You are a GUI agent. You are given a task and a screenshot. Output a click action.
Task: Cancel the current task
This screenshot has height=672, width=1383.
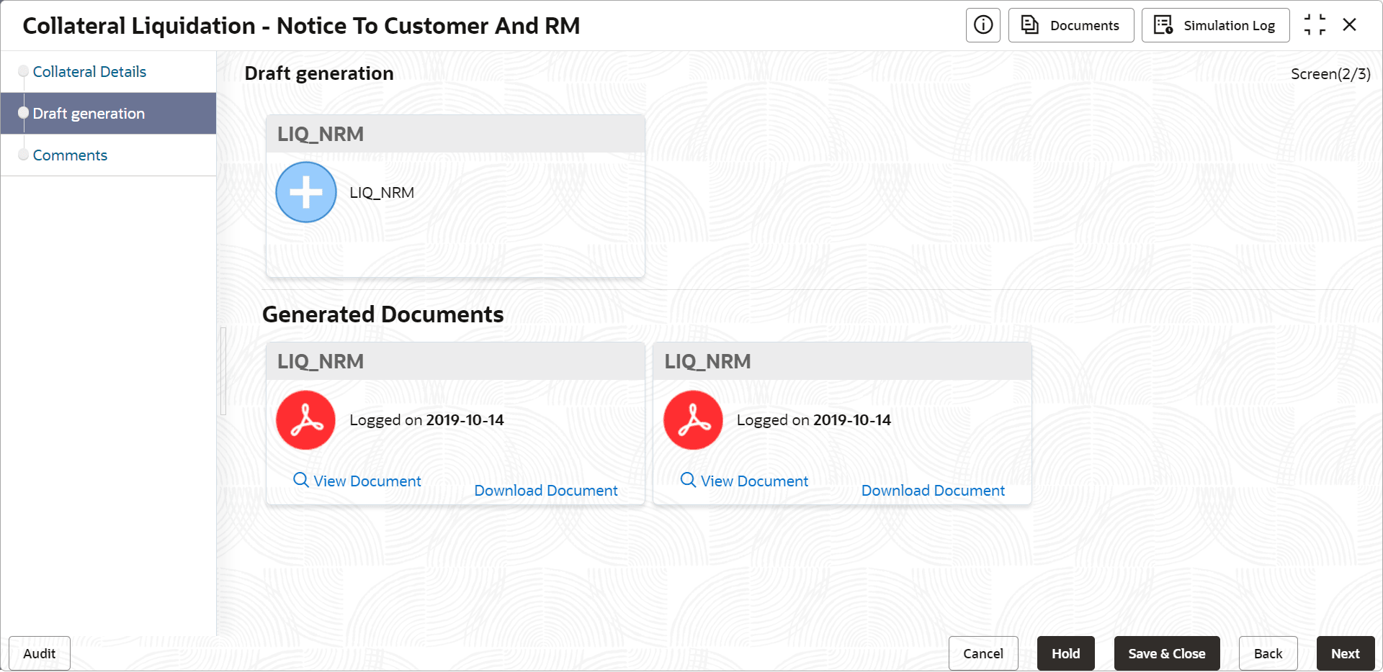click(x=983, y=653)
